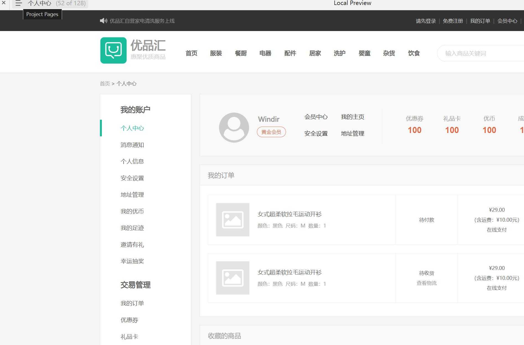Click 我的主页 in the profile card
524x345 pixels.
click(x=353, y=117)
